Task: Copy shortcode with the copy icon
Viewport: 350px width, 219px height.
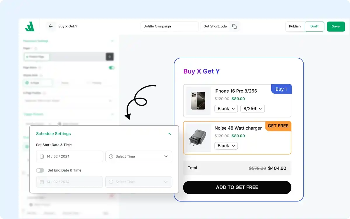Action: (235, 27)
